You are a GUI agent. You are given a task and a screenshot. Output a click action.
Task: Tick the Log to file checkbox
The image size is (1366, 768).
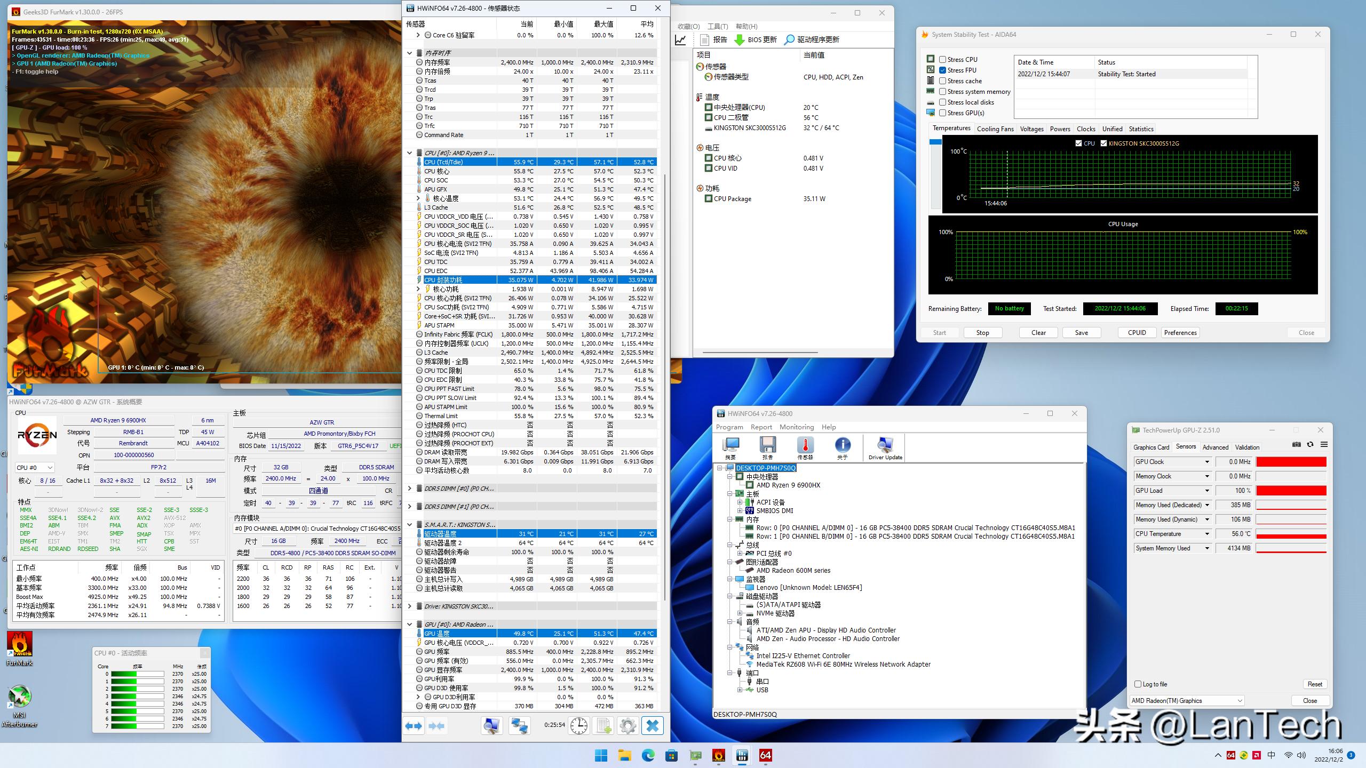point(1138,684)
